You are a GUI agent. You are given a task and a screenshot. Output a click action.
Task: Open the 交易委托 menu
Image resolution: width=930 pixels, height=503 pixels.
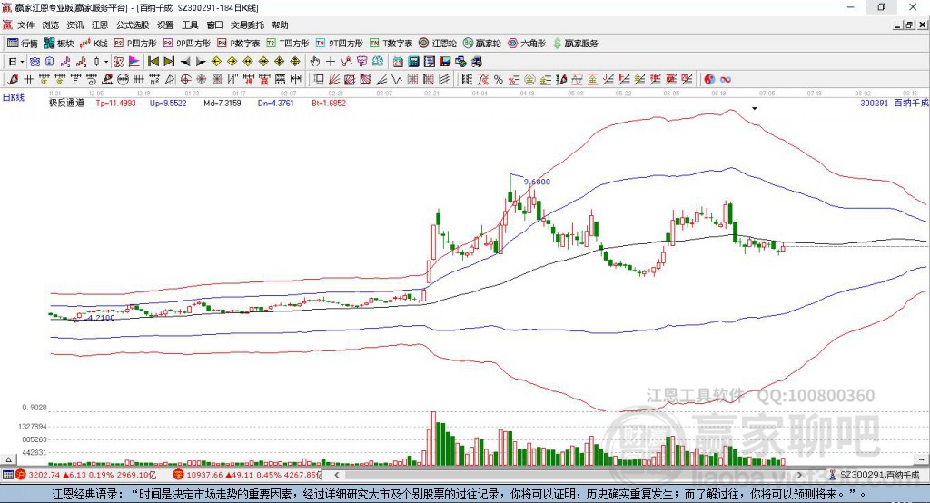point(247,25)
